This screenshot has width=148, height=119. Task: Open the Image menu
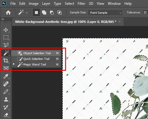[x=33, y=4]
